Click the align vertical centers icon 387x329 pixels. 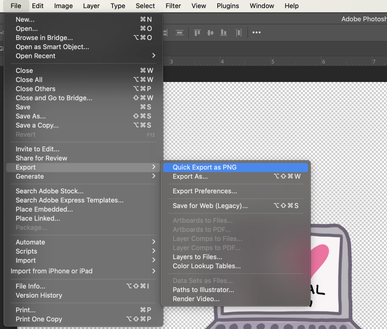pyautogui.click(x=211, y=32)
